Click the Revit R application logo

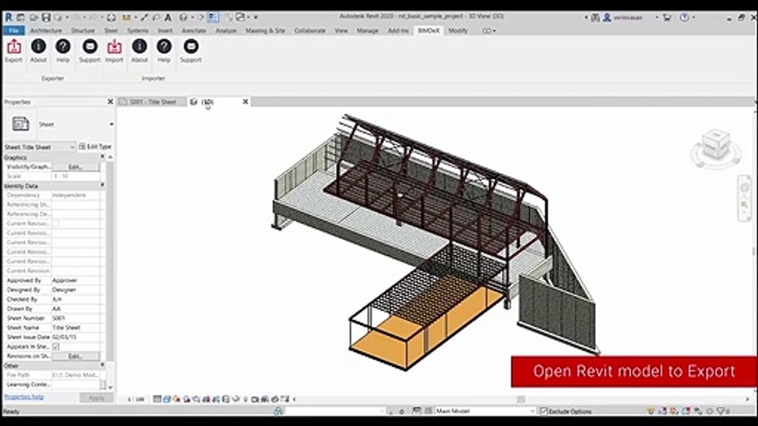[8, 18]
